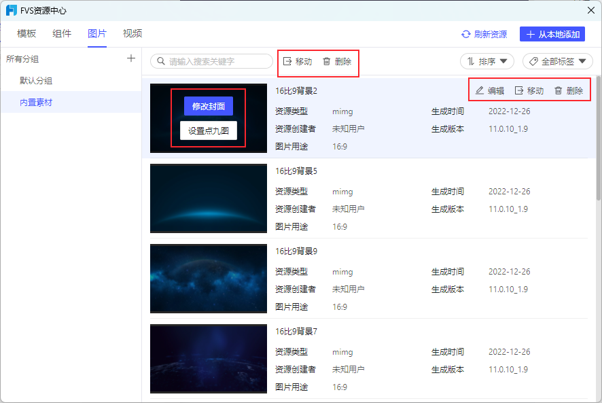Click 从本地添加 button text

point(559,34)
